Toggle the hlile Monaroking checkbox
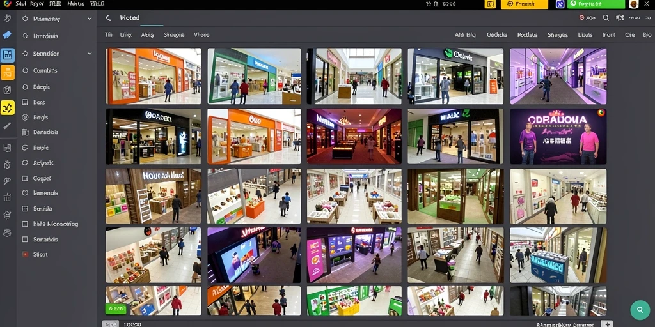The image size is (655, 327). [x=25, y=224]
